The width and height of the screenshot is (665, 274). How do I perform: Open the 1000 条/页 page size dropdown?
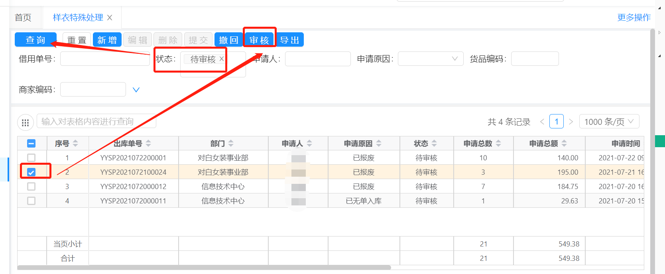609,122
